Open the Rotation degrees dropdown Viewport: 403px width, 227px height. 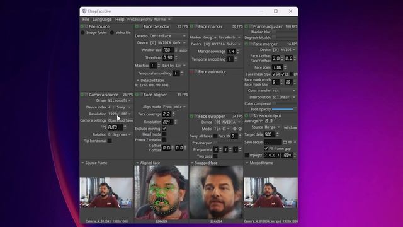(119, 134)
